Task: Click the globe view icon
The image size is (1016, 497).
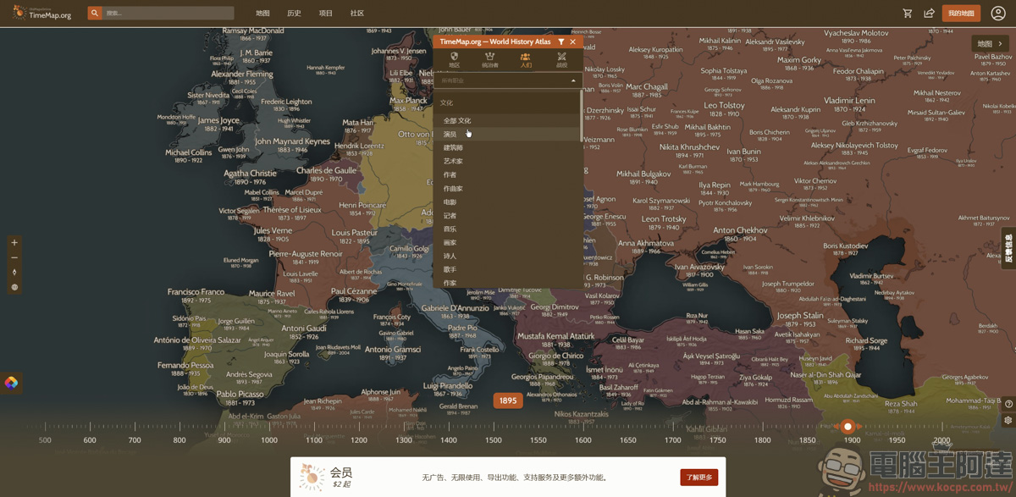Action: (x=14, y=287)
